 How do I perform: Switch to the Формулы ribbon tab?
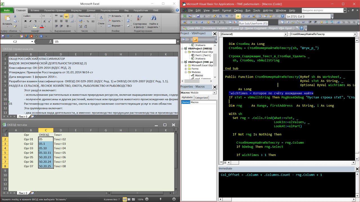[76, 10]
